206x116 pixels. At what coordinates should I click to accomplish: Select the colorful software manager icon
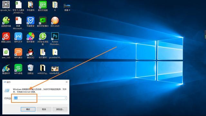[31, 36]
